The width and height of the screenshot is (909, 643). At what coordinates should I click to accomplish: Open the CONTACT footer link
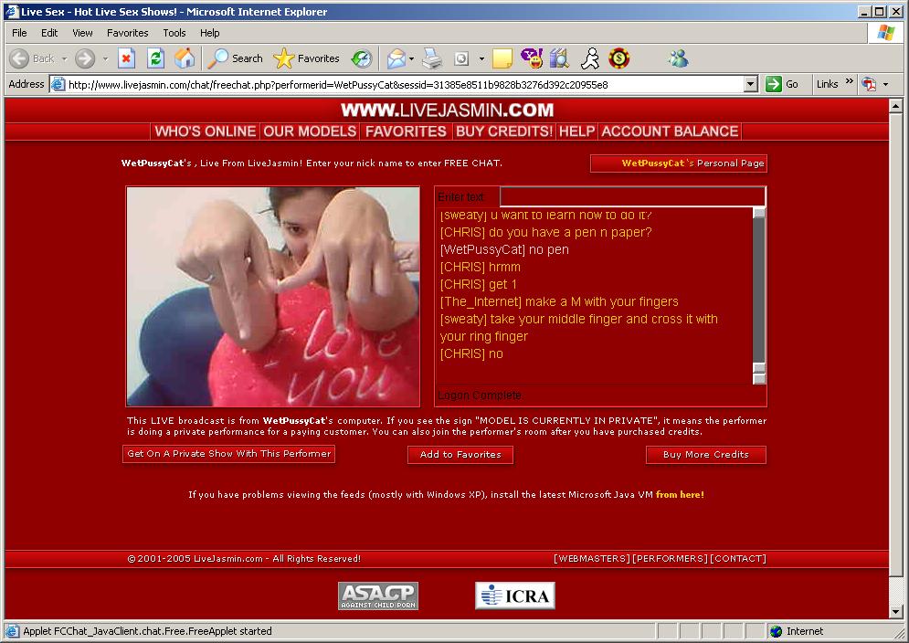(738, 558)
